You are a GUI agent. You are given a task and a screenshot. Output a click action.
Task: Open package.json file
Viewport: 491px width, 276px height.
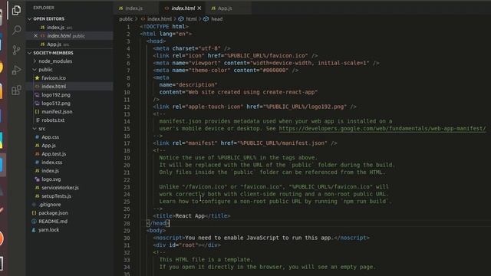[53, 213]
